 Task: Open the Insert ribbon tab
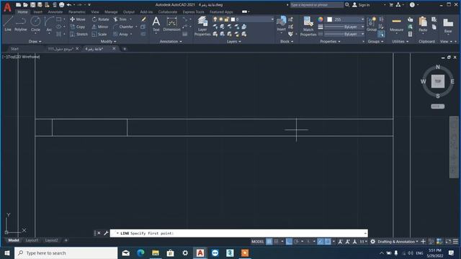click(37, 12)
